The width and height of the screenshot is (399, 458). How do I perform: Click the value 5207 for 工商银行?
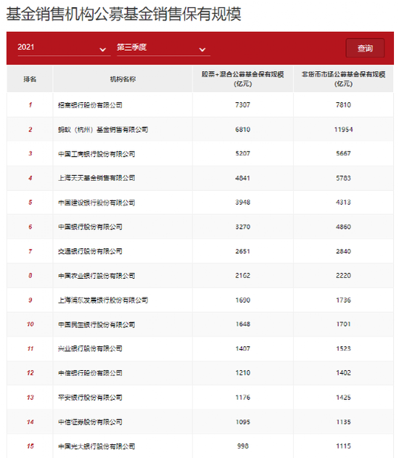click(242, 153)
